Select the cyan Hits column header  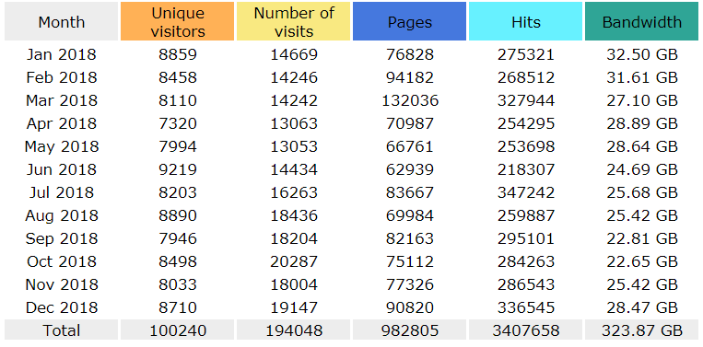(x=525, y=21)
